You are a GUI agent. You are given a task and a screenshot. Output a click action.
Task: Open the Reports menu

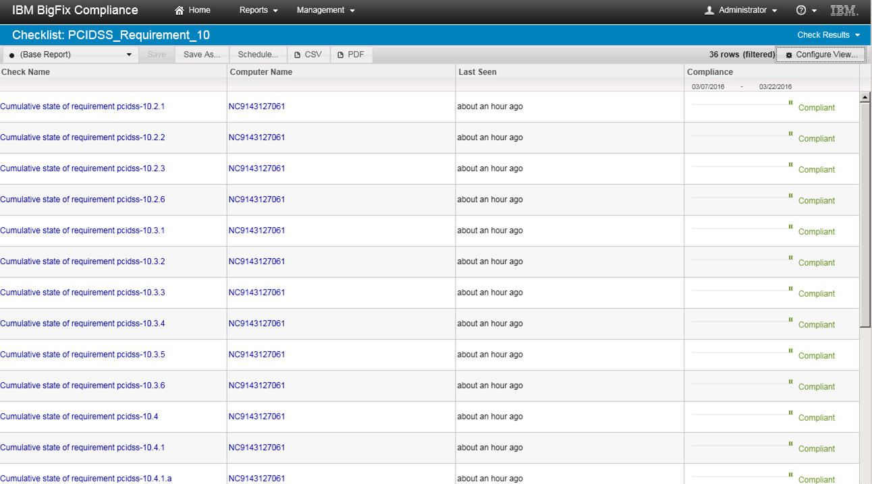pos(258,10)
